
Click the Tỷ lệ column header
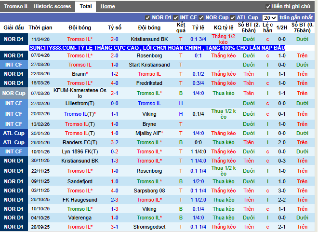tap(198, 28)
